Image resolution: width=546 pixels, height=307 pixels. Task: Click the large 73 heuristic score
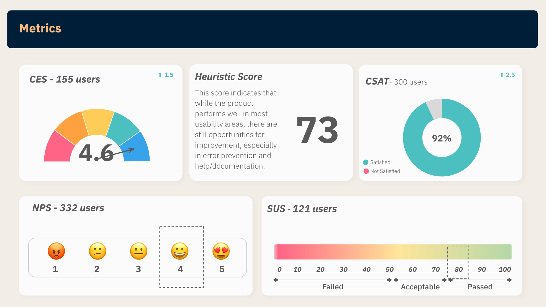[317, 130]
